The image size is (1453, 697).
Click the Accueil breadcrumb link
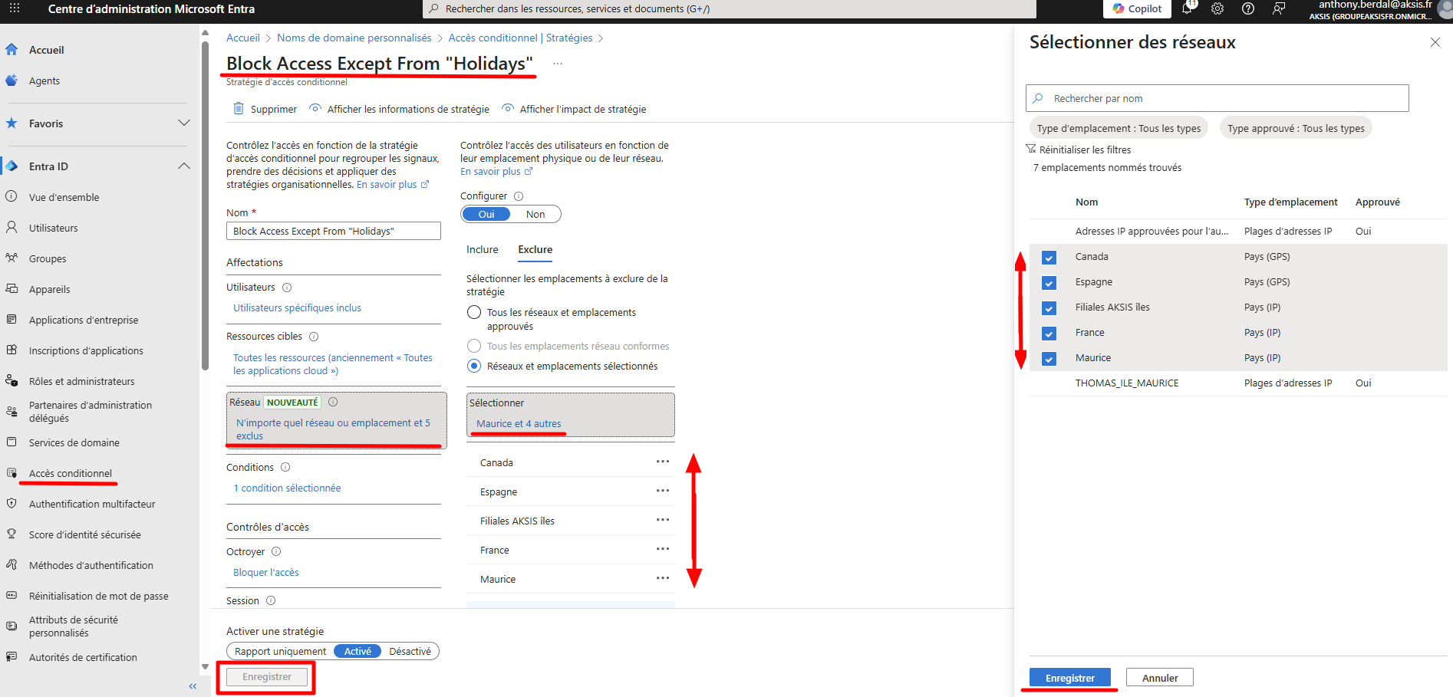[242, 38]
